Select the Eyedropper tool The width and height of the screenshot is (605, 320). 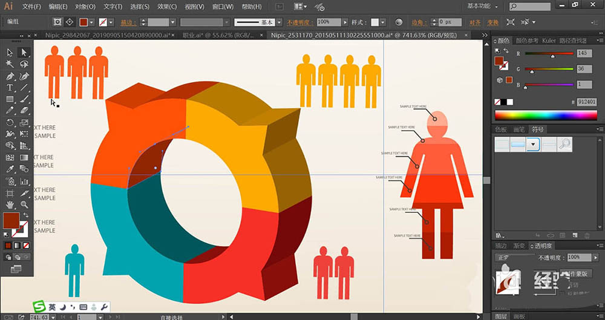(x=10, y=169)
